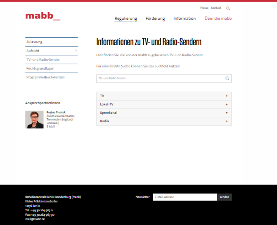Go to mabb logo homepage
277x225 pixels.
(43, 16)
